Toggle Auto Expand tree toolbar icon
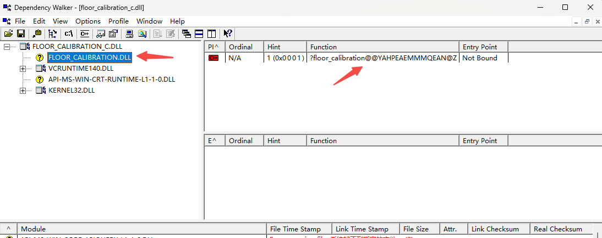This screenshot has width=602, height=238. tap(53, 33)
